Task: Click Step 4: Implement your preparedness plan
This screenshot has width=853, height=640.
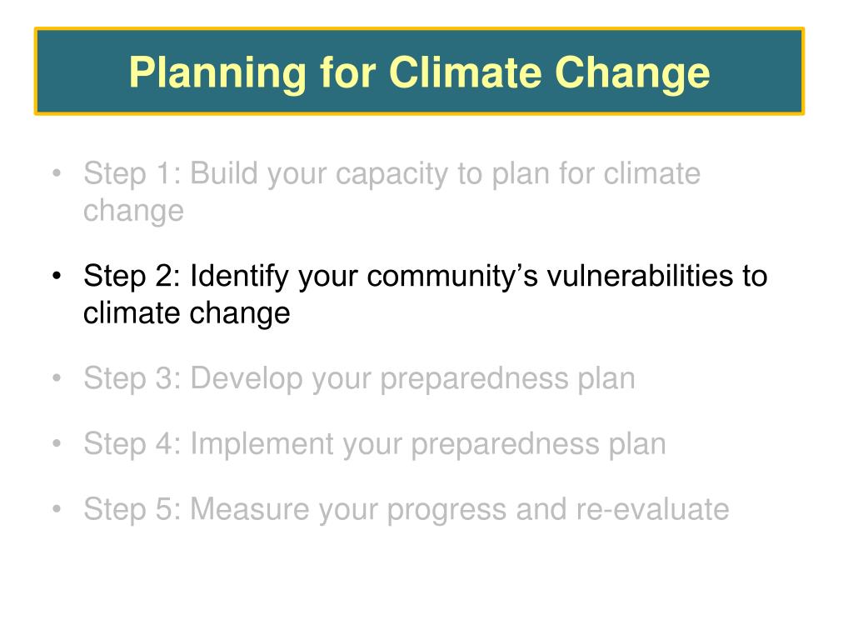Action: click(374, 444)
